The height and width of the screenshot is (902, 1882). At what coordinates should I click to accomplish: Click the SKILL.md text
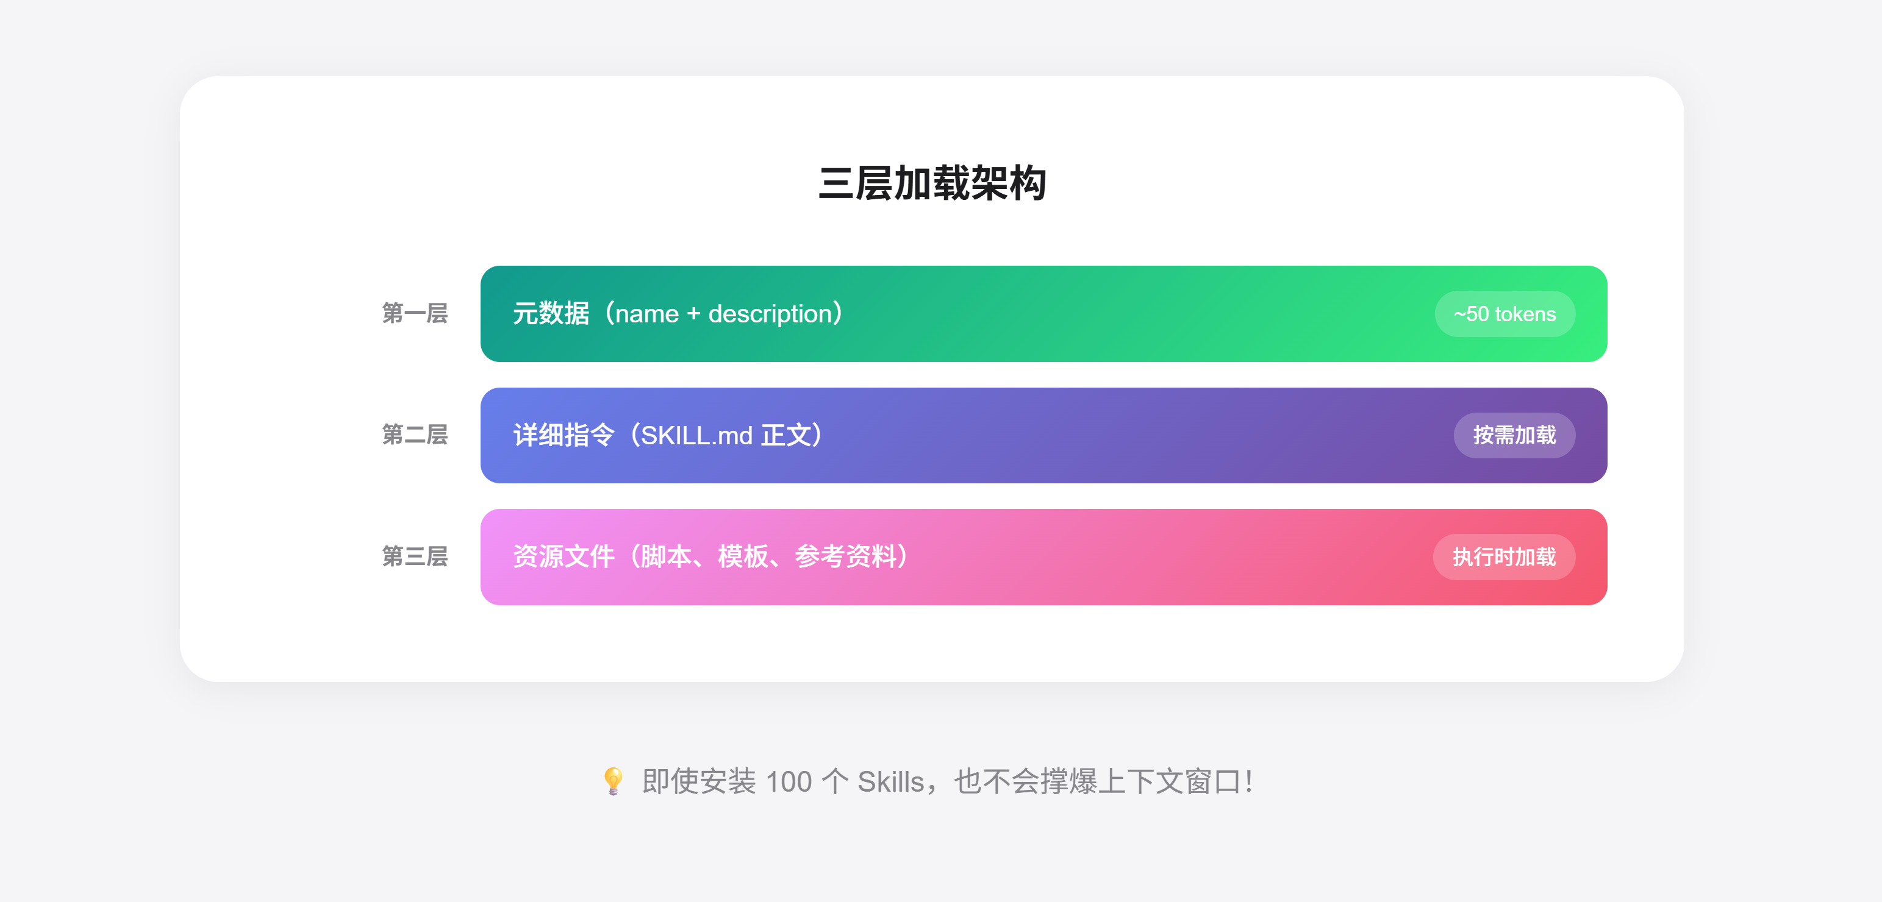tap(697, 436)
